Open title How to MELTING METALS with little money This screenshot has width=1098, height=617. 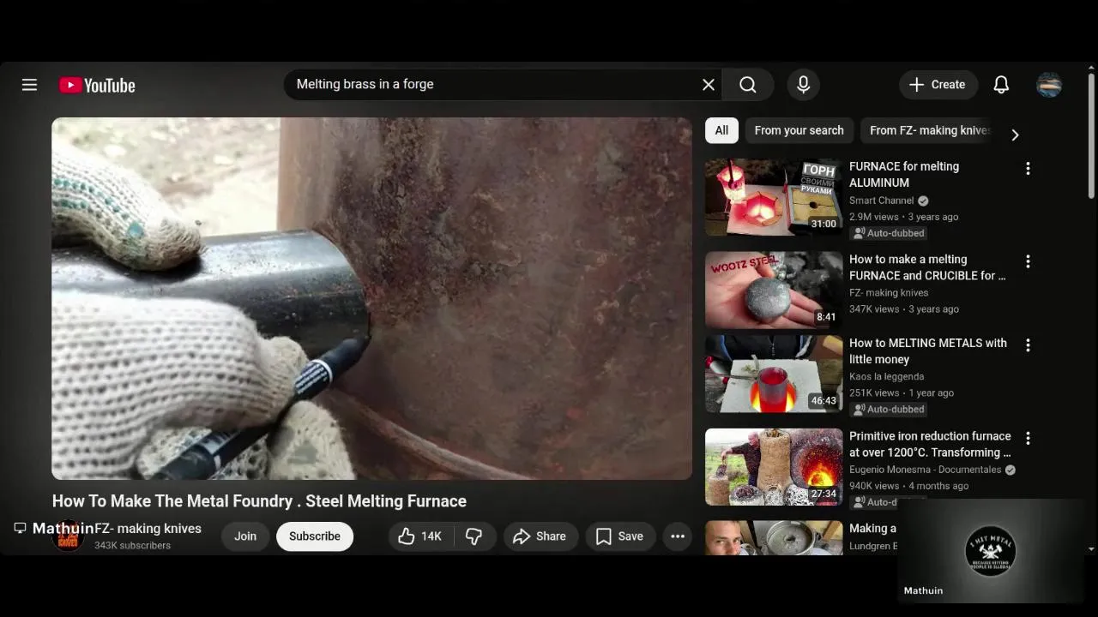pyautogui.click(x=928, y=350)
